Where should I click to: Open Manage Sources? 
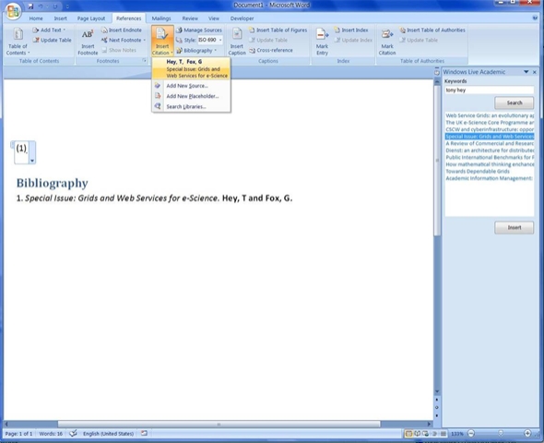tap(199, 30)
